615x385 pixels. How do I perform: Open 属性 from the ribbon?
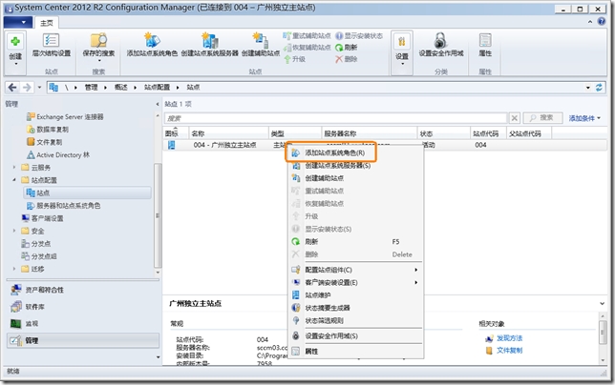point(485,45)
